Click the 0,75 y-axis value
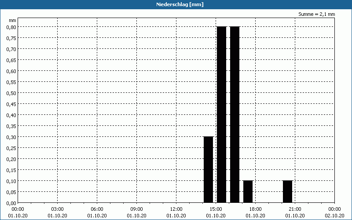Viewport: 352px width, 220px height. [11, 38]
